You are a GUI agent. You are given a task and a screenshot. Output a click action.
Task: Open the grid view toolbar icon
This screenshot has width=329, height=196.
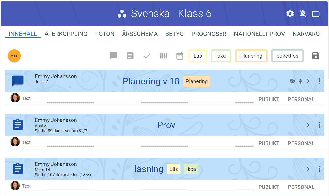[163, 56]
